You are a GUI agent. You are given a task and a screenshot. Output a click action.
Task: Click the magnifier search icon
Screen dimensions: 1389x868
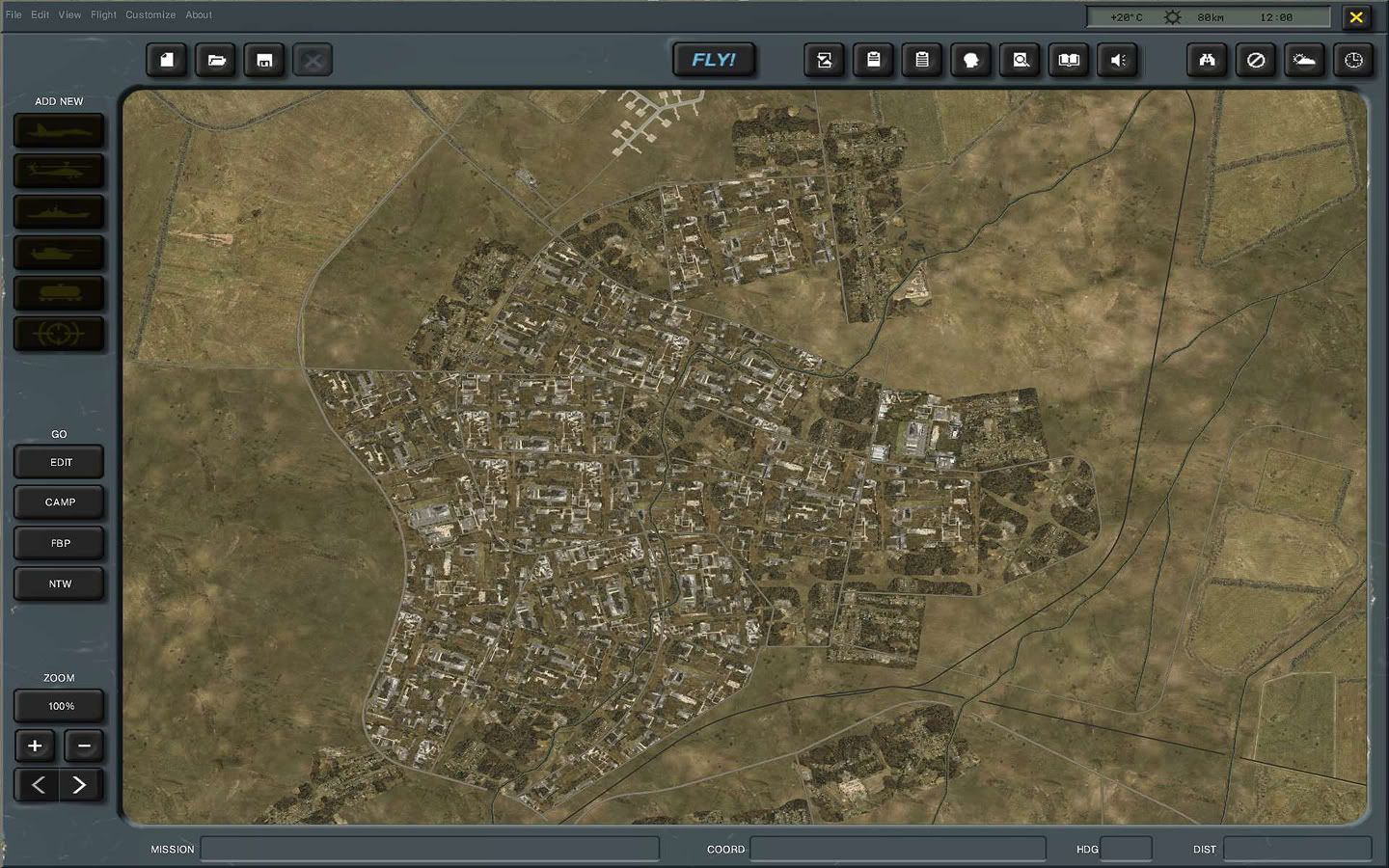[1021, 60]
